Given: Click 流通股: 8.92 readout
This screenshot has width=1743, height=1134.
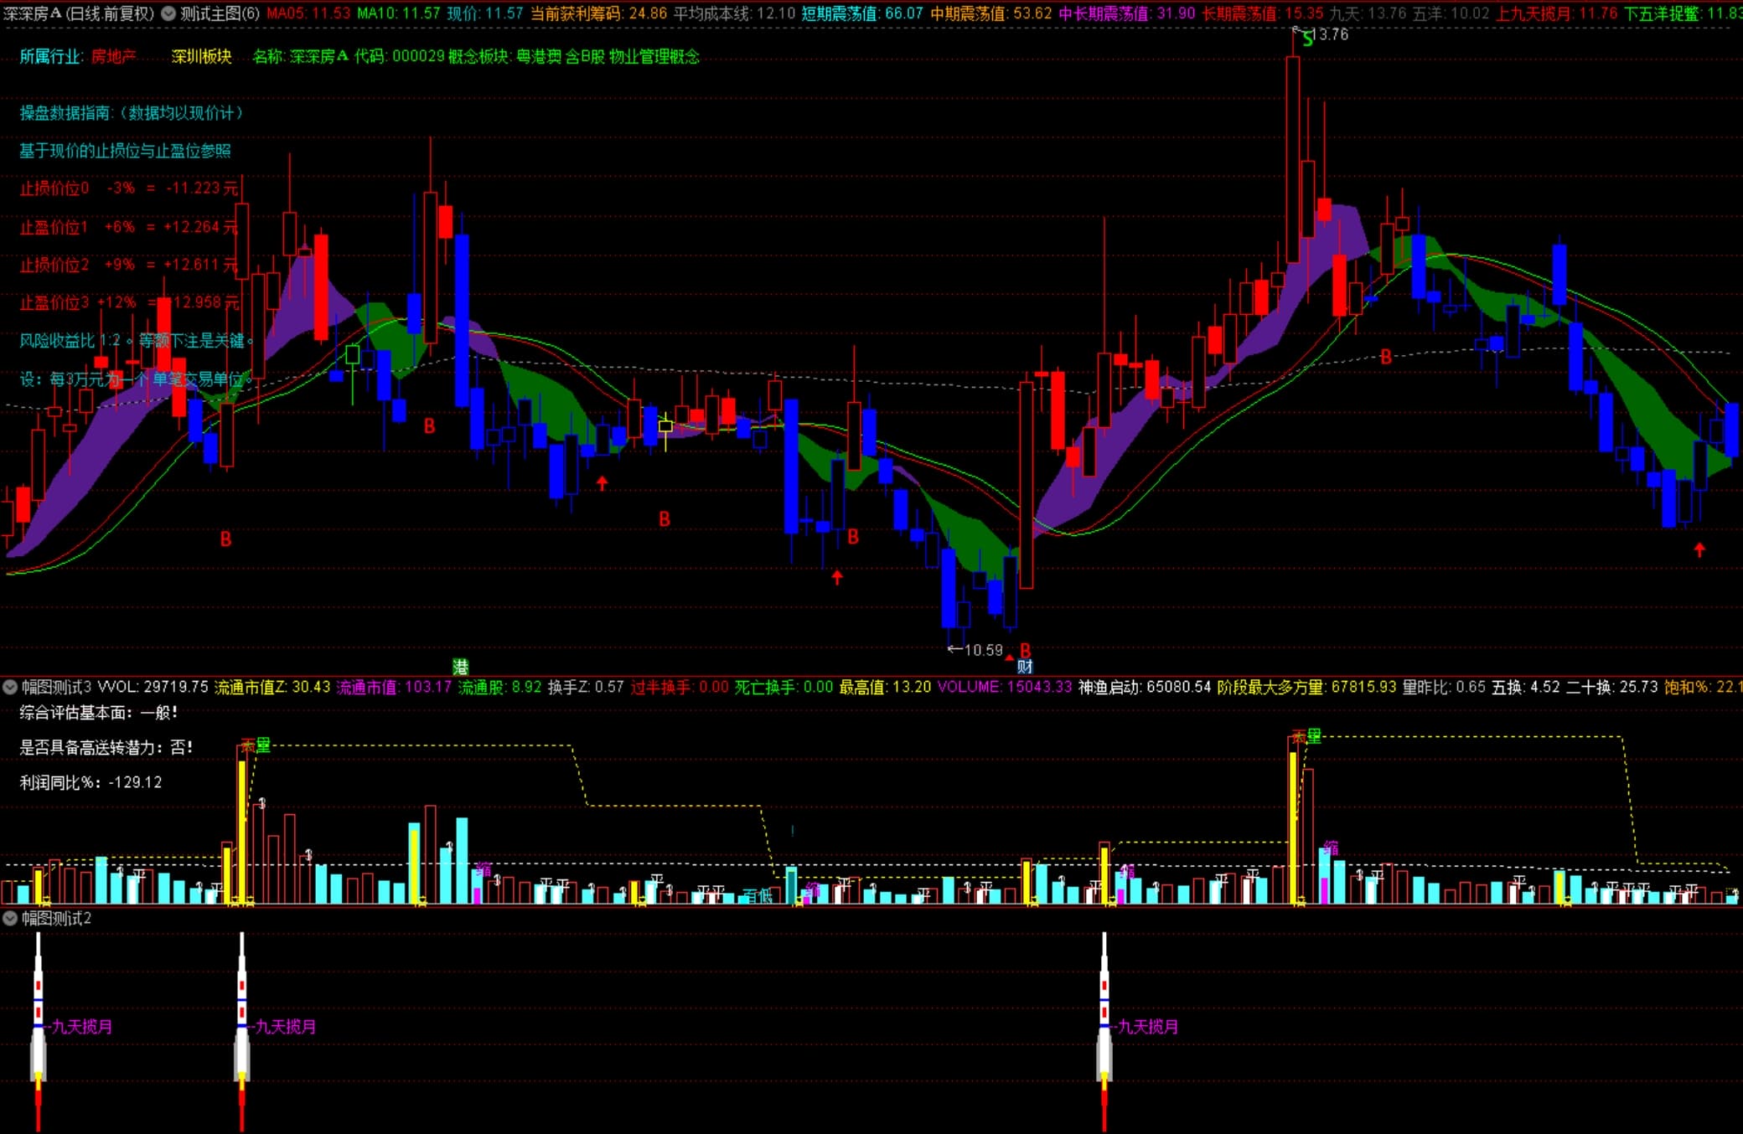Looking at the screenshot, I should pos(499,688).
